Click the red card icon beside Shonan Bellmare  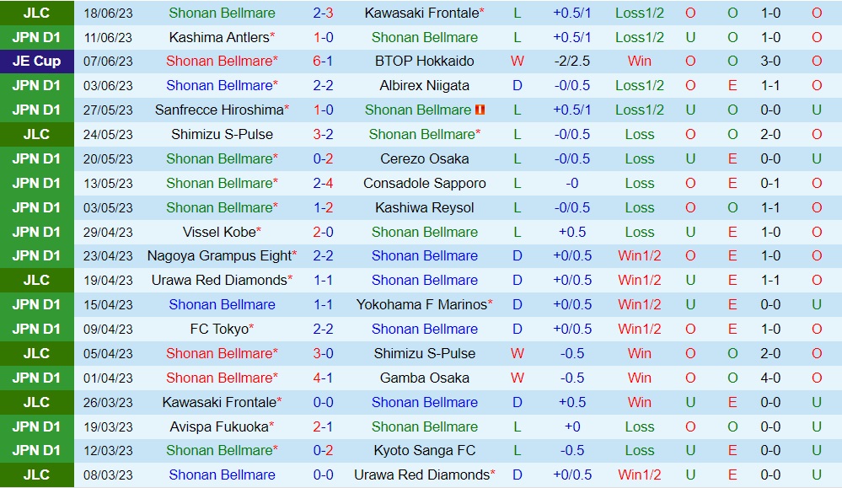[x=480, y=110]
